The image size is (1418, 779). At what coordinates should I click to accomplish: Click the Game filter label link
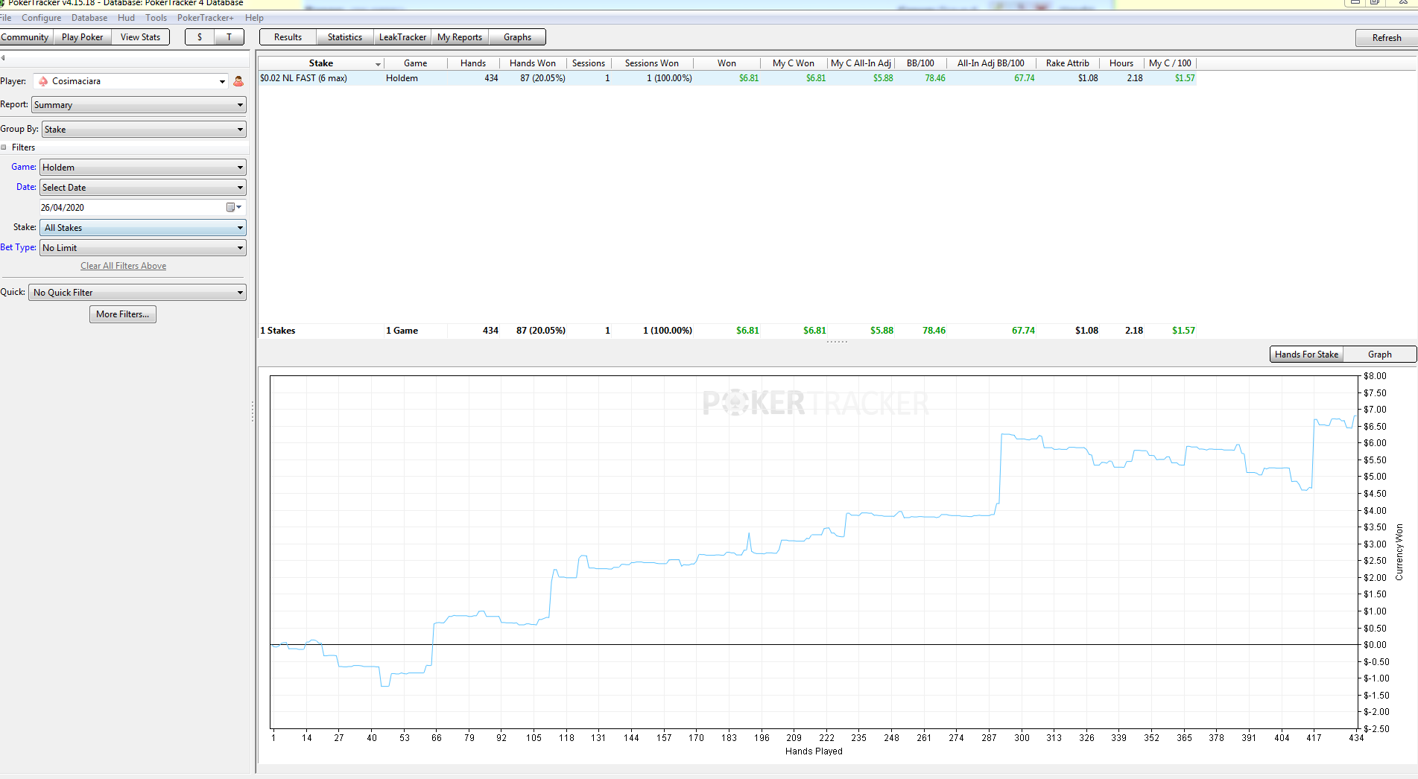[24, 167]
